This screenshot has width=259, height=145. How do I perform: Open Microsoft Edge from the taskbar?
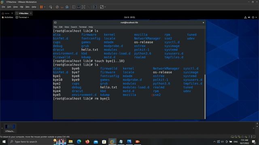tap(79, 142)
